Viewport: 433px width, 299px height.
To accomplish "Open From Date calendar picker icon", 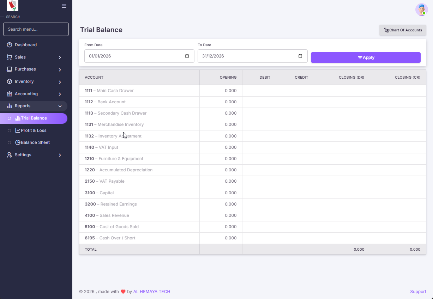I will [187, 56].
